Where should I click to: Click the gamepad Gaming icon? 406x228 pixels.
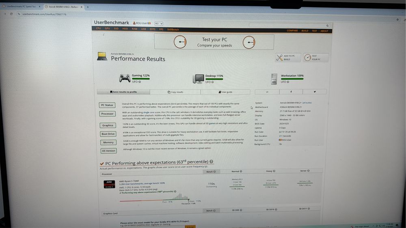click(125, 78)
